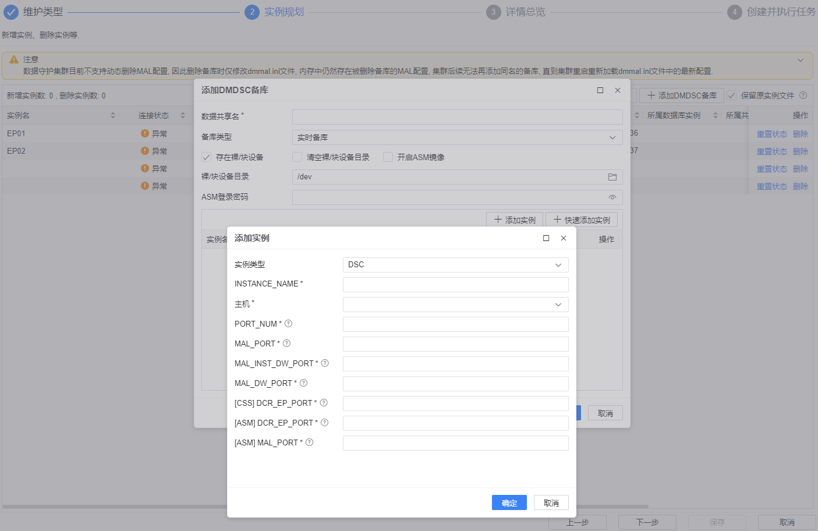Enable the 开启ASM镜像 checkbox

pos(388,157)
